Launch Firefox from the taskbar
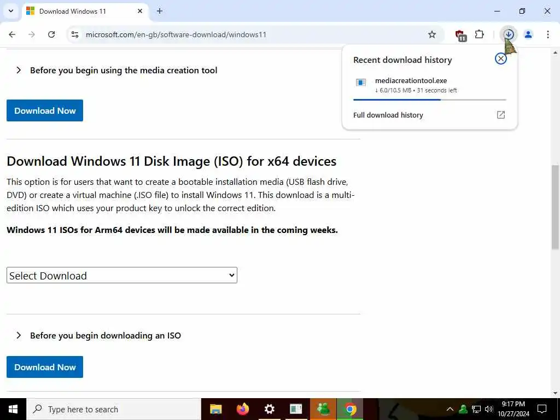The width and height of the screenshot is (560, 420). pos(242,409)
